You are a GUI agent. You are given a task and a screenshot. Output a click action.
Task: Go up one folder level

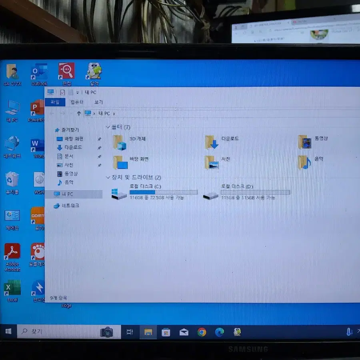coord(79,113)
